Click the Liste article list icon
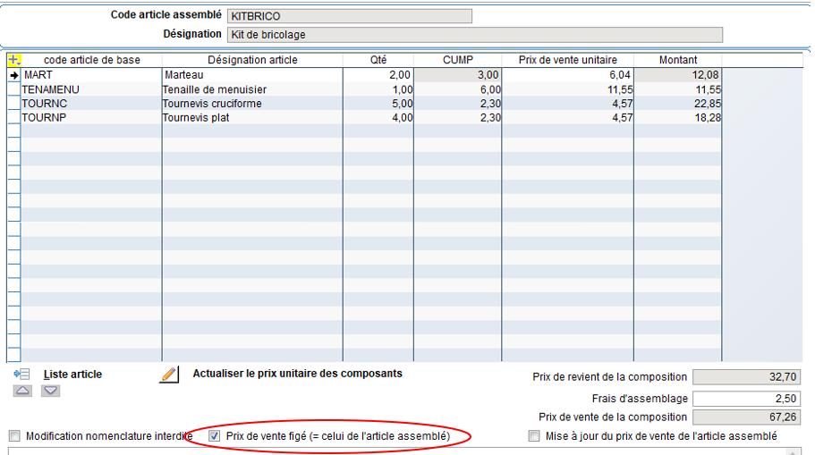The image size is (815, 455). pyautogui.click(x=21, y=374)
